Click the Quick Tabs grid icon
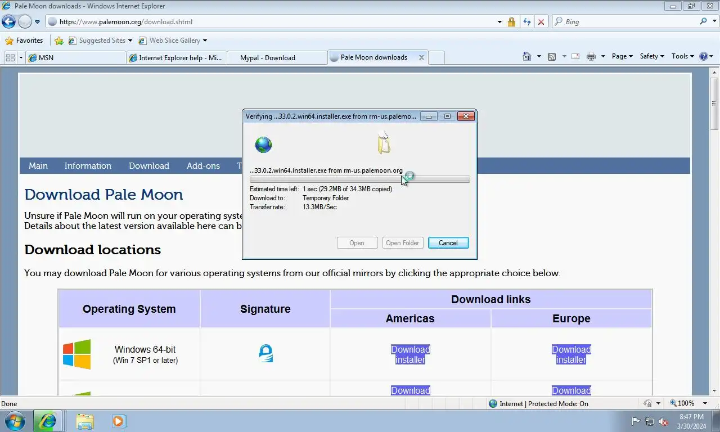The height and width of the screenshot is (432, 720). pyautogui.click(x=10, y=57)
